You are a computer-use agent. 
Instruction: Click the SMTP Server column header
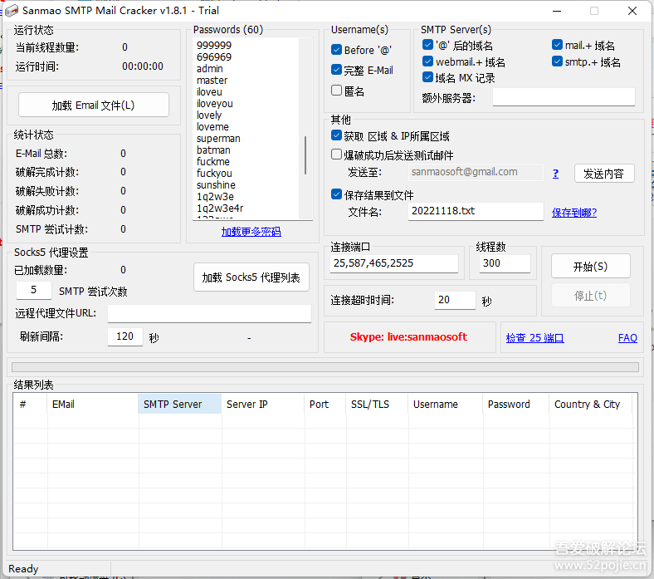[179, 405]
